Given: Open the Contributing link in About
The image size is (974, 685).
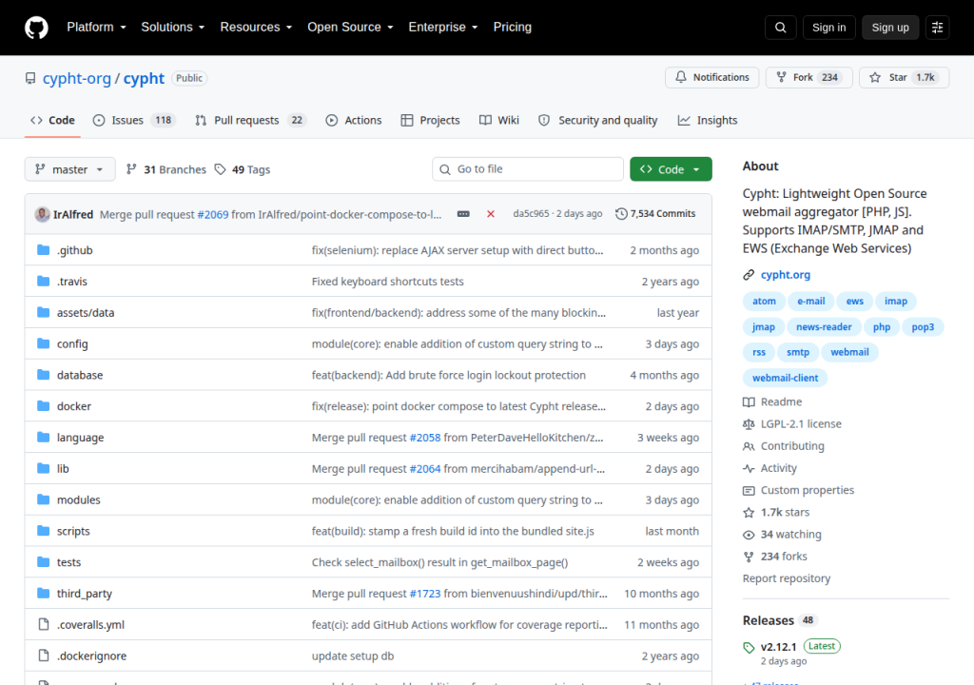Looking at the screenshot, I should pos(792,446).
